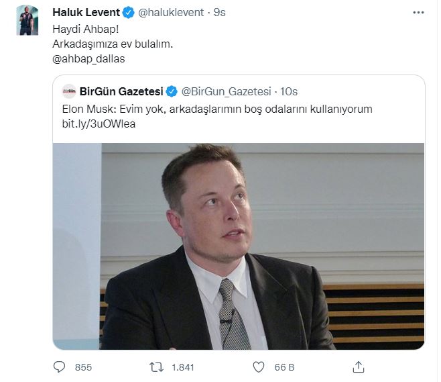Click the share upload icon
Image resolution: width=441 pixels, height=382 pixels.
(359, 367)
